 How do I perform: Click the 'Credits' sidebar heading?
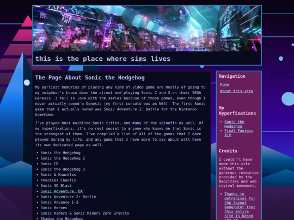[x=228, y=151]
